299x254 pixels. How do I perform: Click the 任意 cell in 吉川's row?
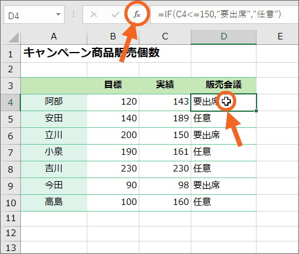click(x=224, y=169)
